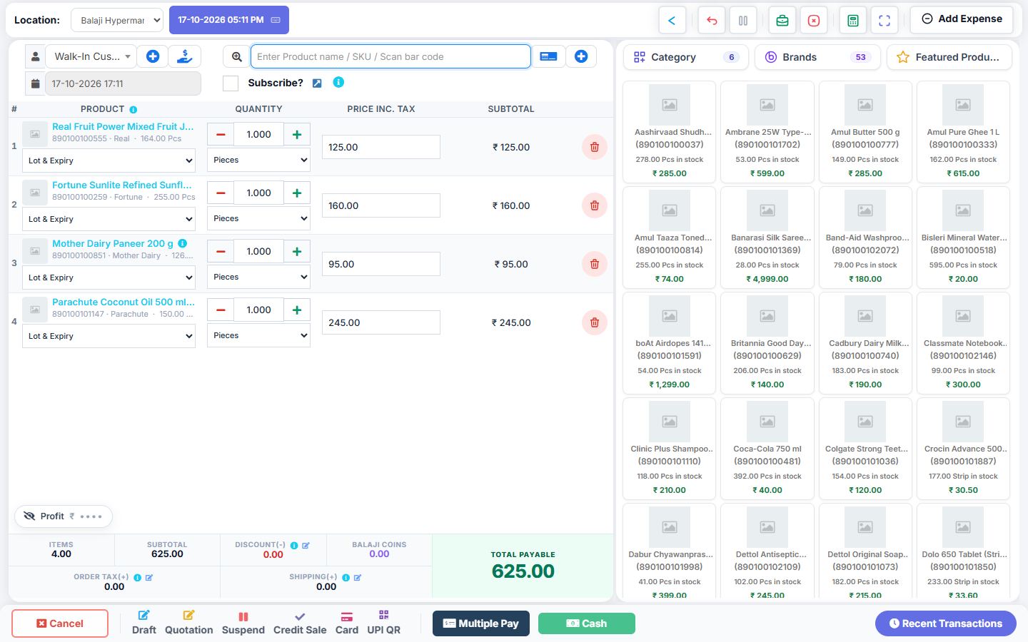
Task: Open Lot & Expiry dropdown for Parachute Coconut Oil
Action: click(x=109, y=336)
